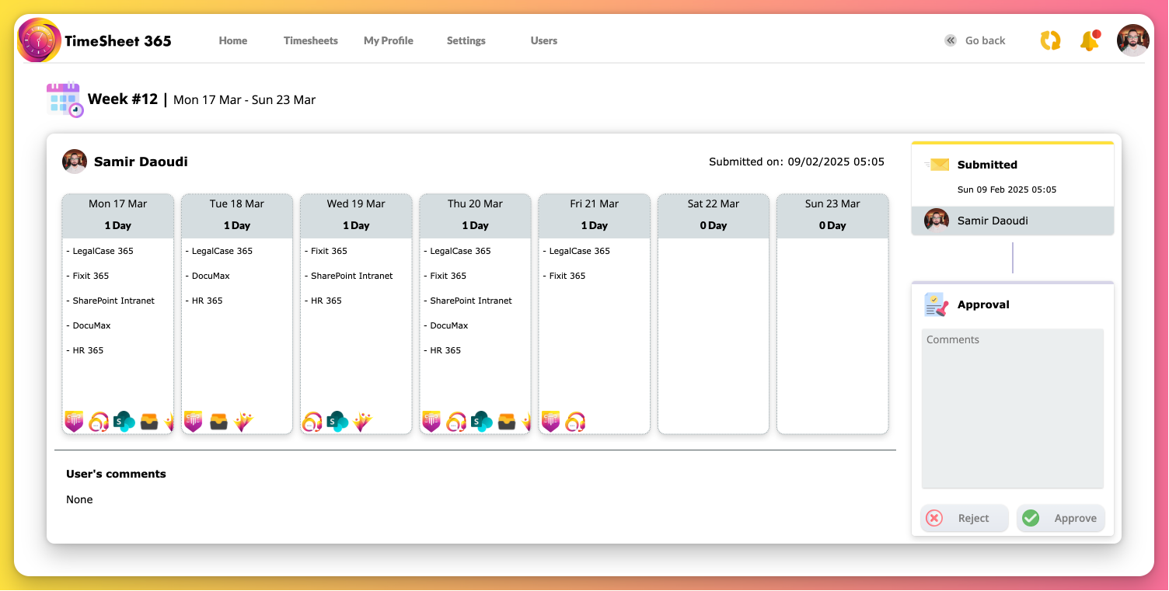
Task: Click the Week #12 calendar icon
Action: pyautogui.click(x=65, y=99)
